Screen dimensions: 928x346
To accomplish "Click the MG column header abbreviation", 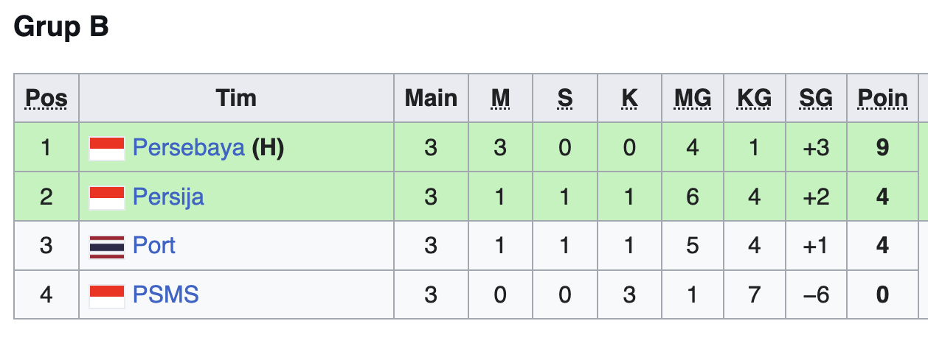I will coord(693,98).
